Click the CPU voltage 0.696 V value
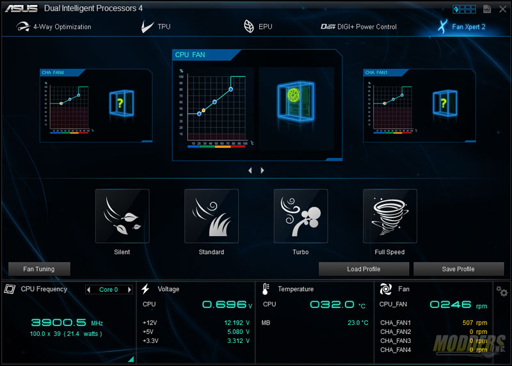 coord(227,305)
